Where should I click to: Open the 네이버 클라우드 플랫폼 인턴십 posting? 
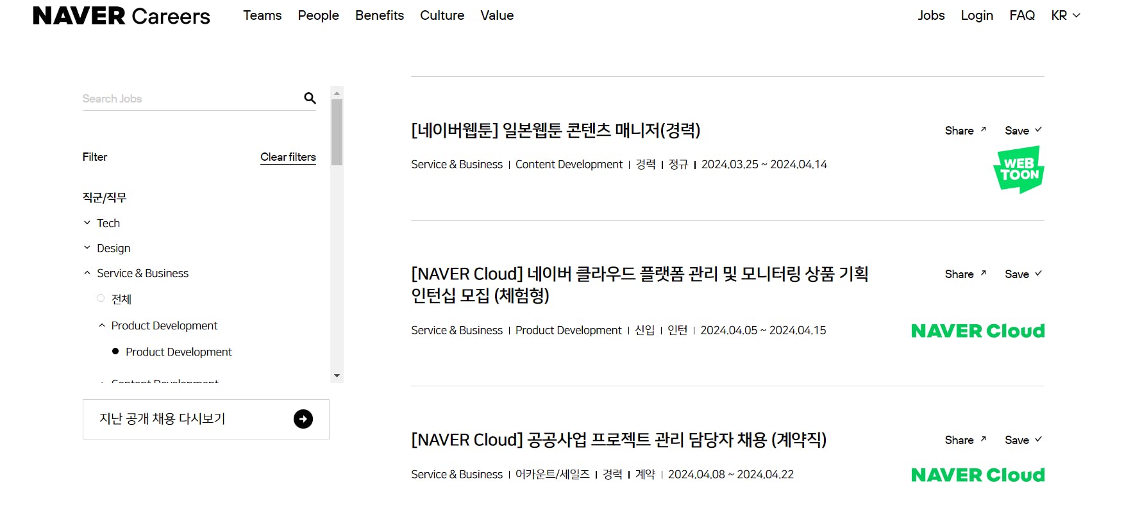coord(640,284)
